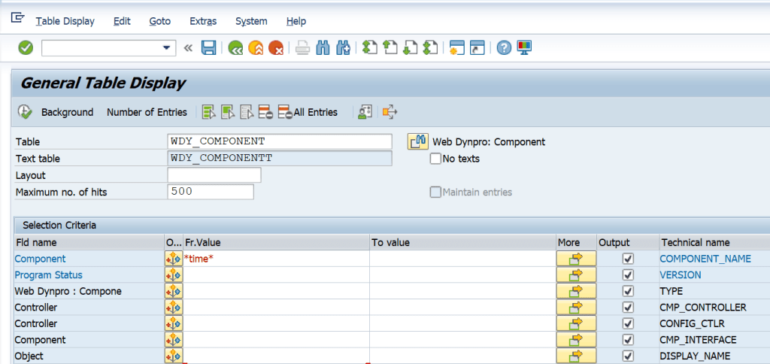
Task: Click the green checkmark Enter icon
Action: tap(26, 47)
